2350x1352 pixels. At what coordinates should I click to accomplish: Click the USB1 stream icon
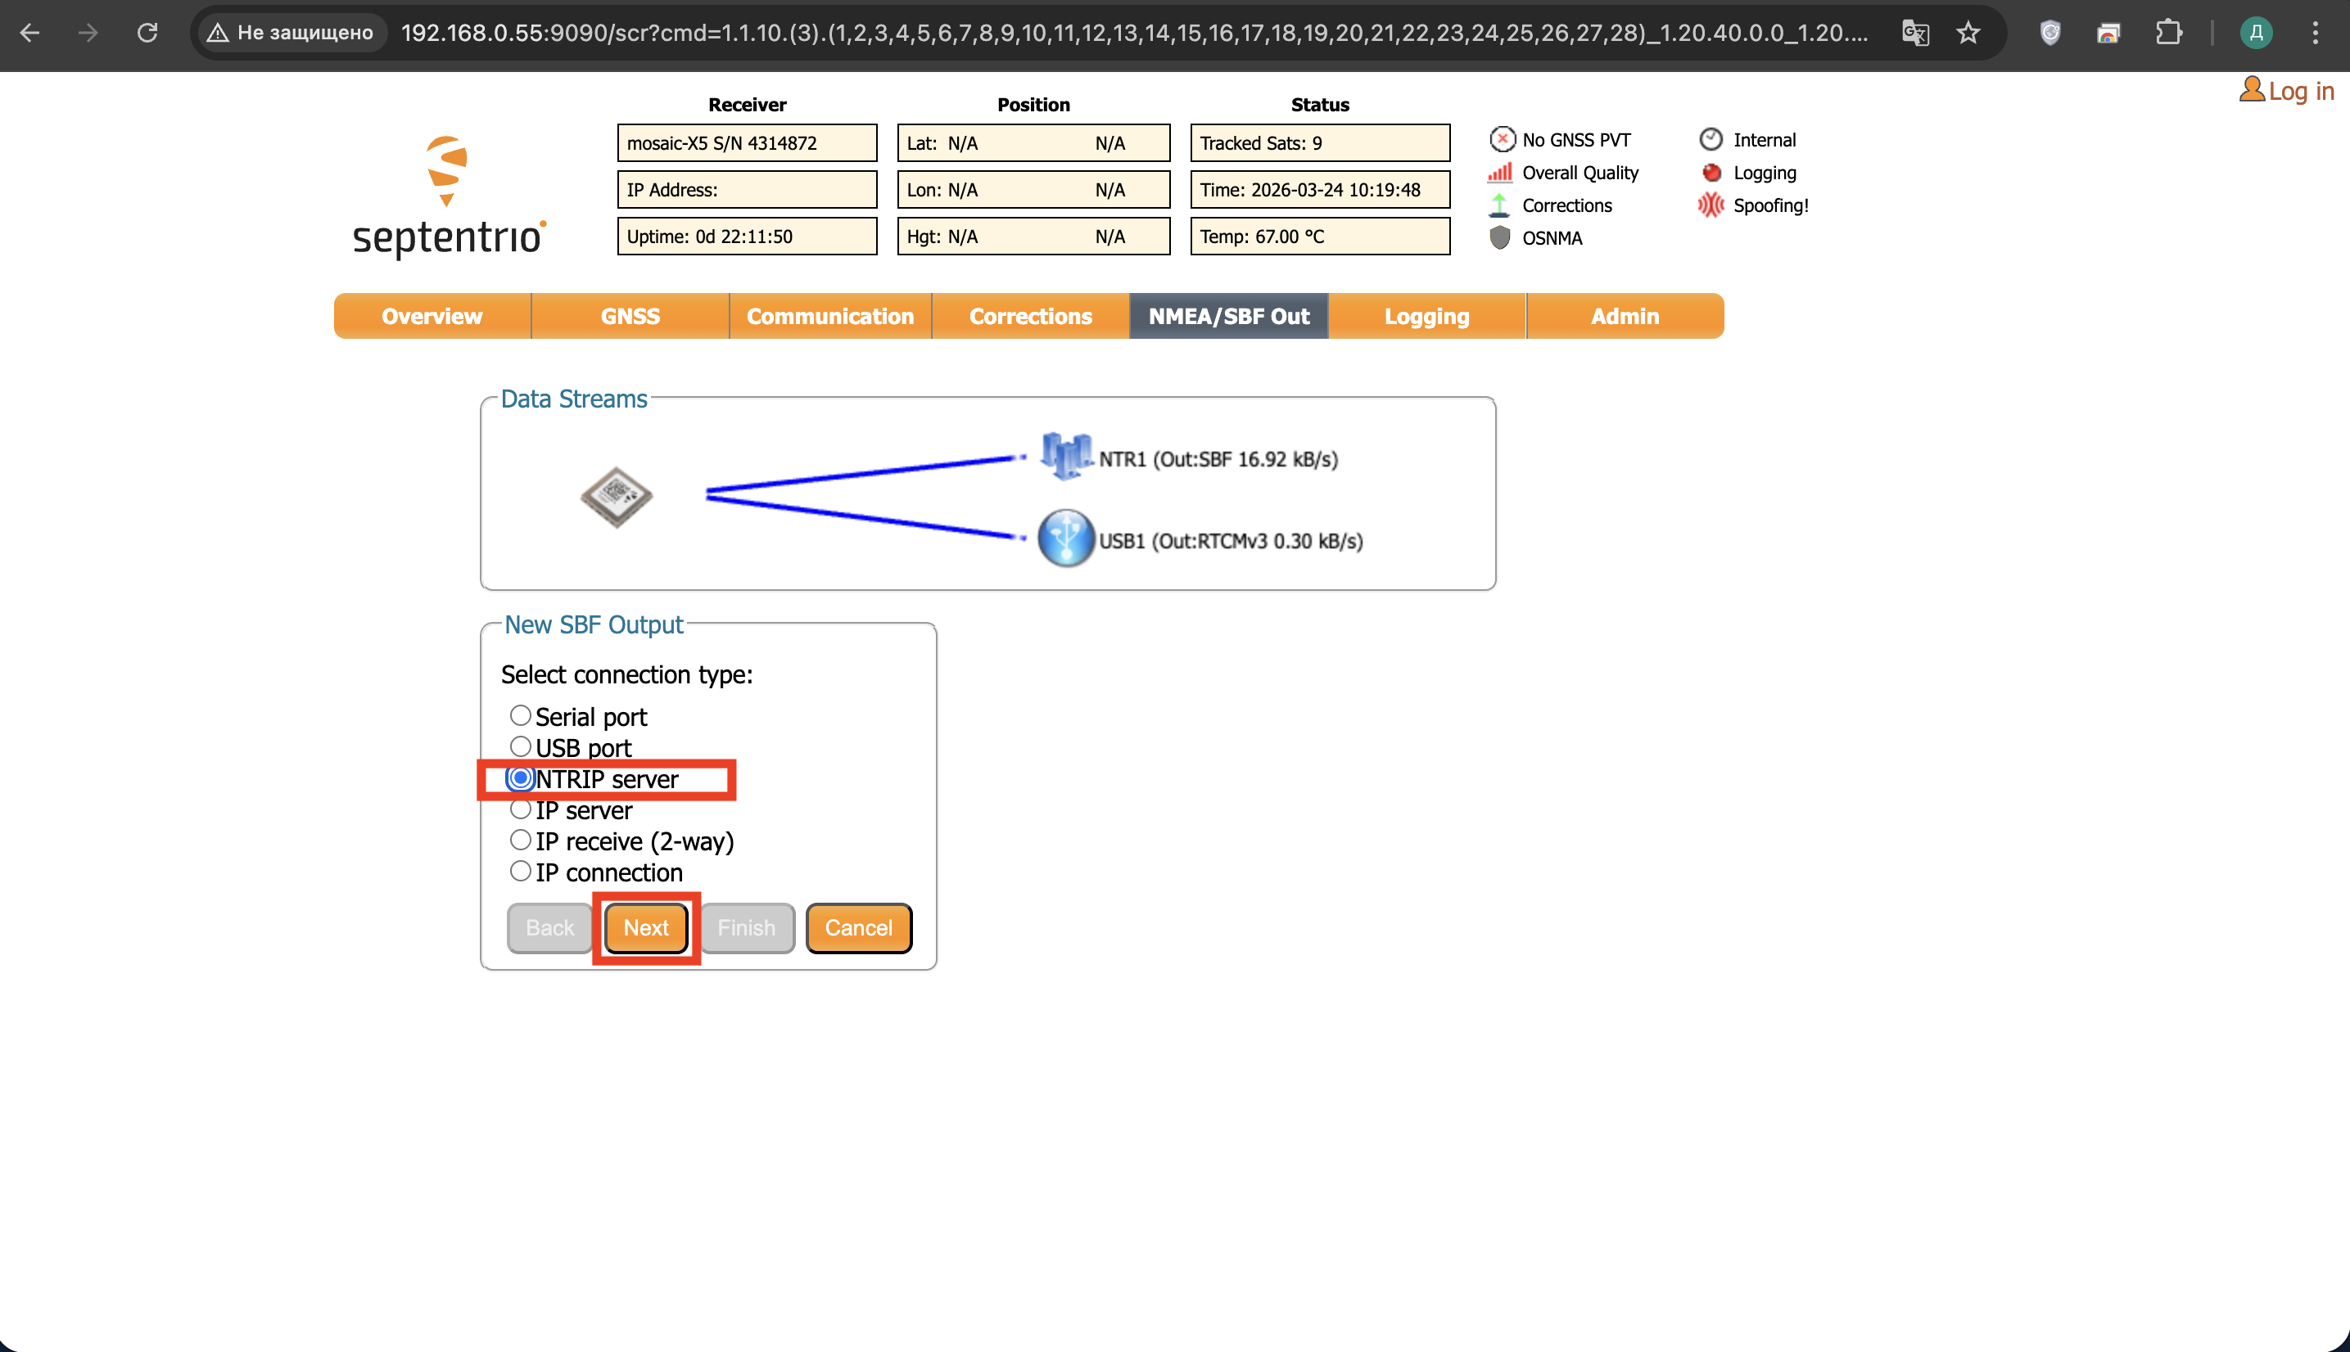coord(1065,539)
